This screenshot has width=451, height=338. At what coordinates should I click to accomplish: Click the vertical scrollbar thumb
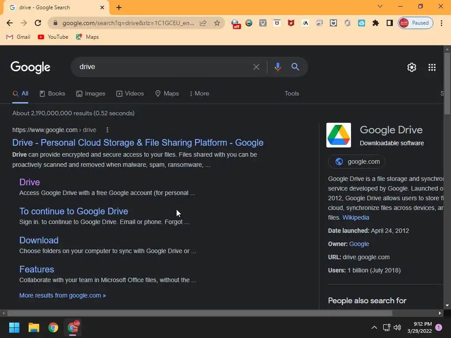[x=447, y=83]
